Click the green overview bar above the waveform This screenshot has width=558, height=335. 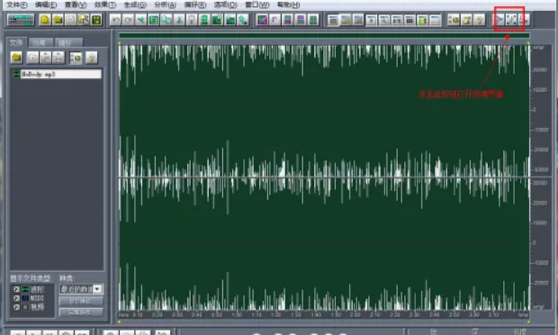coord(324,36)
